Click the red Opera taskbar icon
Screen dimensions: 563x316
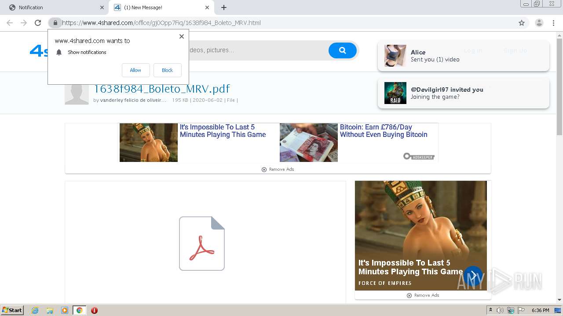pyautogui.click(x=94, y=310)
